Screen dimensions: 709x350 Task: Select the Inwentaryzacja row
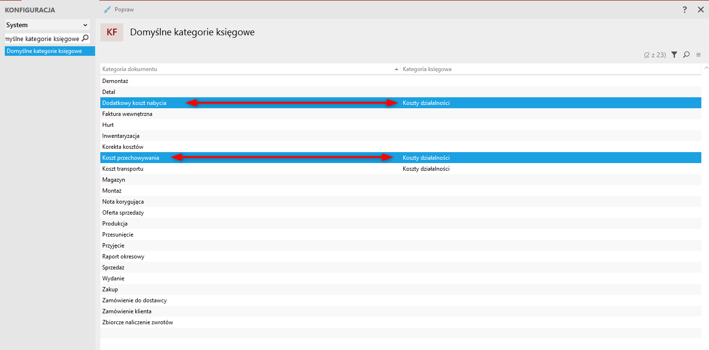click(401, 136)
